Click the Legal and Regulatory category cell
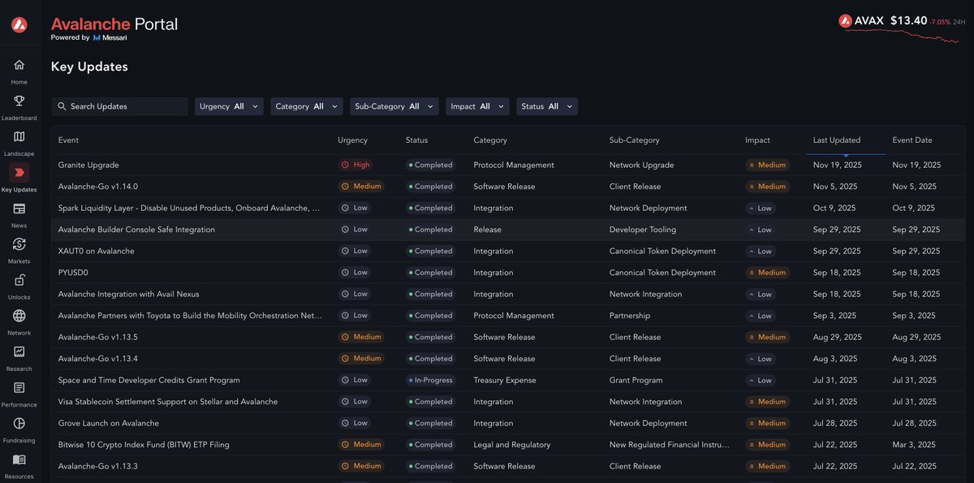974x483 pixels. point(512,445)
